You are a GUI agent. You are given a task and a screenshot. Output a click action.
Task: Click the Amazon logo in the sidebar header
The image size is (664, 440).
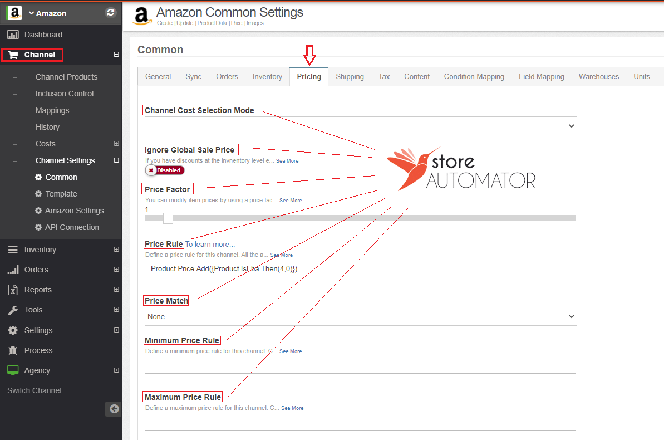[x=14, y=13]
